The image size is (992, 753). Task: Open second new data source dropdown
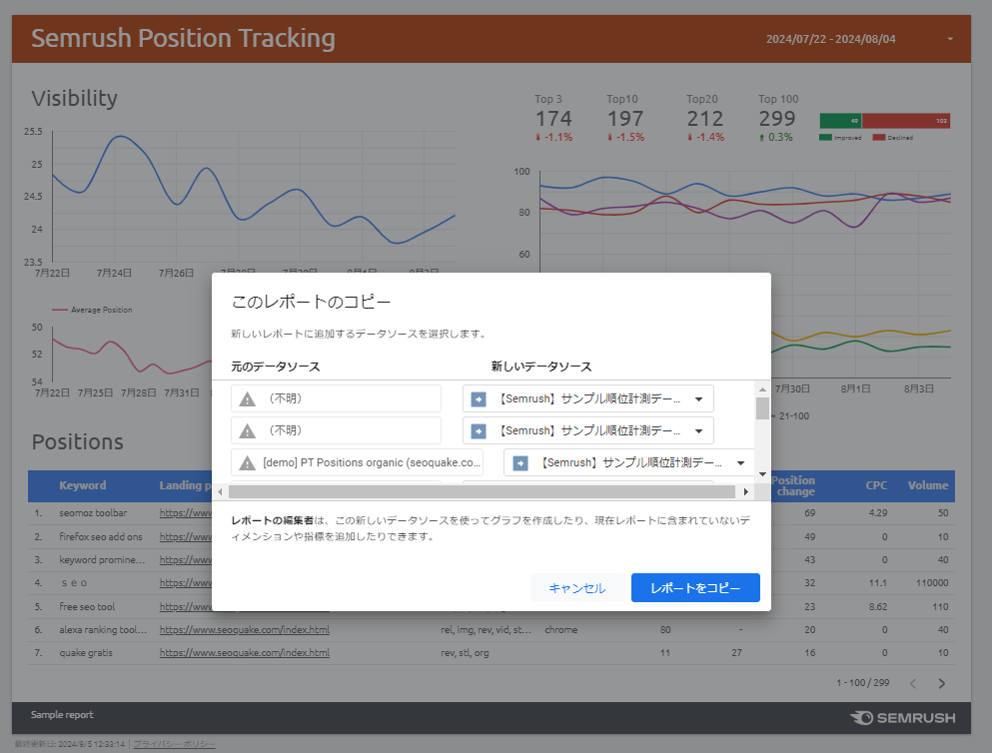click(x=588, y=430)
